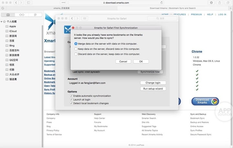Open FEATURES in website navigation
This screenshot has height=148, width=233.
pos(180,15)
